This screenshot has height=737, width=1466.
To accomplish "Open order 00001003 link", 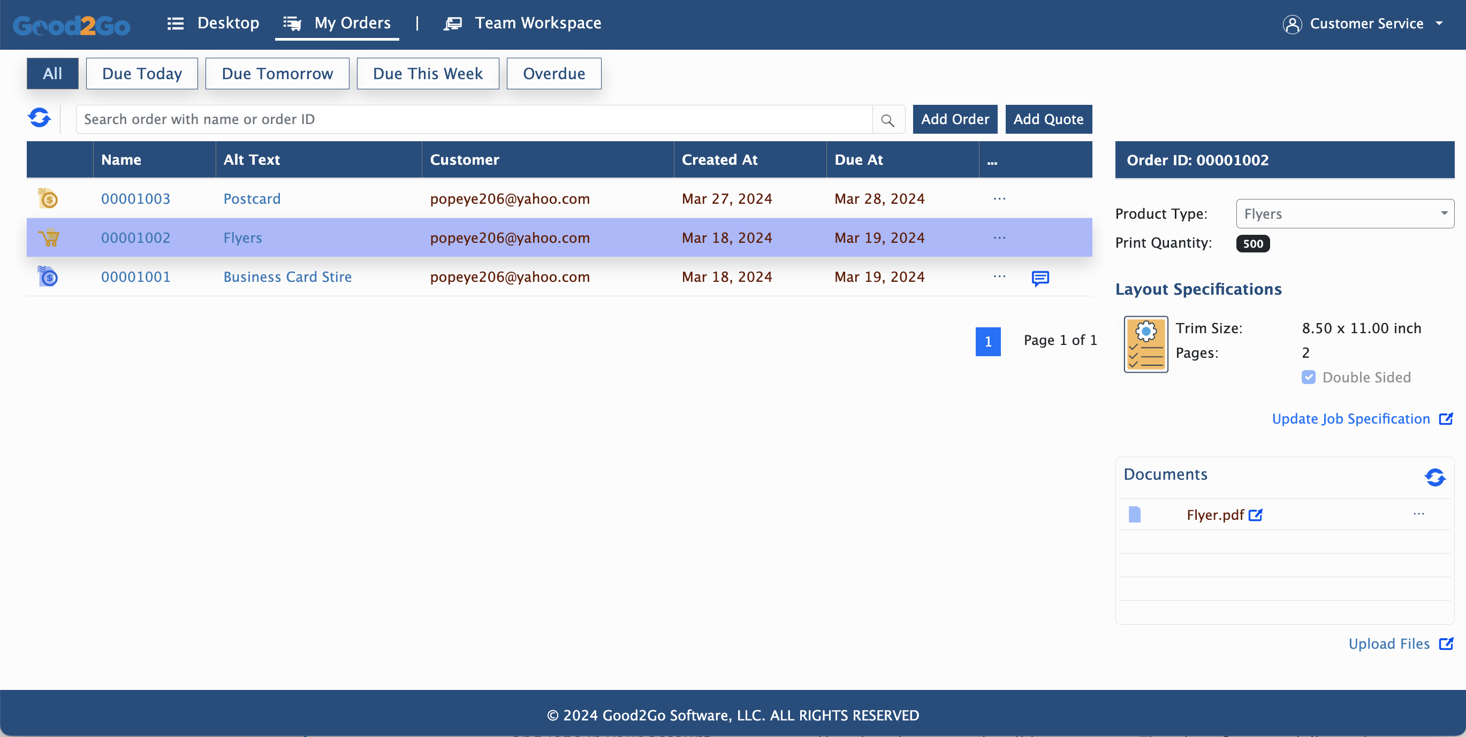I will pos(135,198).
